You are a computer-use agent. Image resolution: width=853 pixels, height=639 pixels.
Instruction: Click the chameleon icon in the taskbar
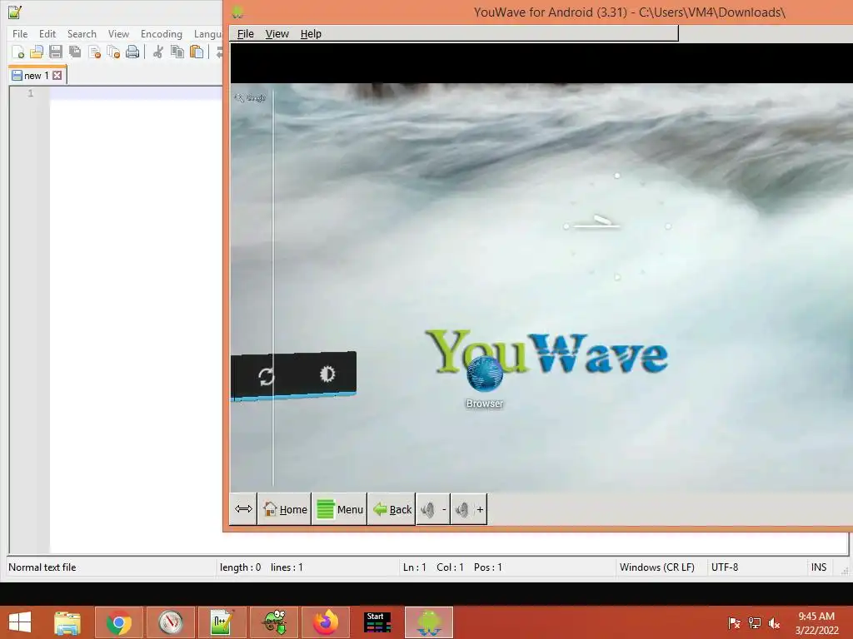click(274, 622)
